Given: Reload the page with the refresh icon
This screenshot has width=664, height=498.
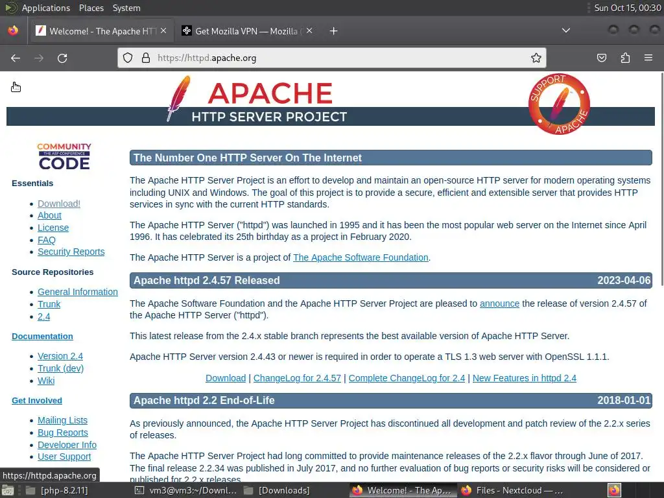Looking at the screenshot, I should pyautogui.click(x=62, y=58).
